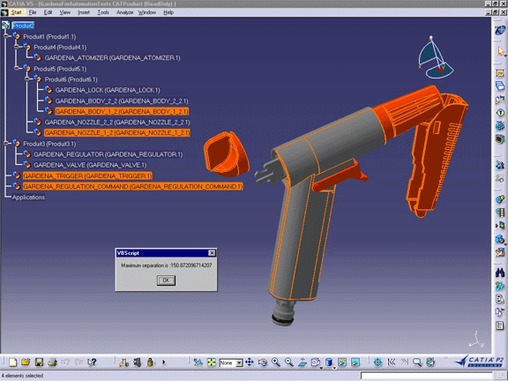The width and height of the screenshot is (508, 381).
Task: Open the File menu
Action: [33, 12]
